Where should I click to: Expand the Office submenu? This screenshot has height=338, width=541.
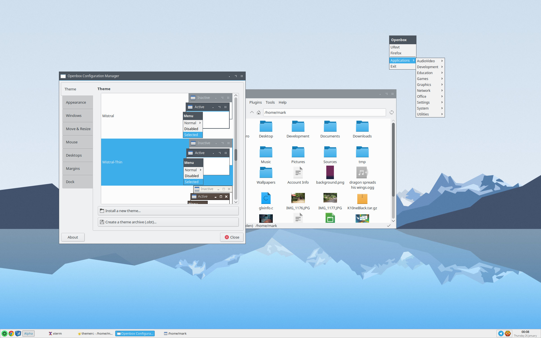(430, 96)
